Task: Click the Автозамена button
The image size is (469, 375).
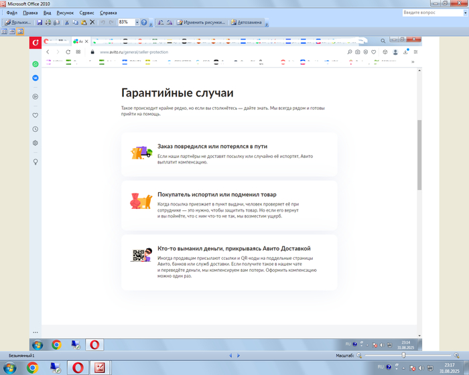Action: click(x=246, y=22)
